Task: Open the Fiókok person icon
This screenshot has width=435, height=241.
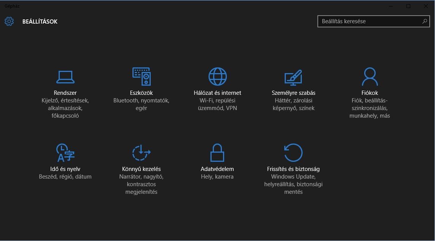Action: (370, 77)
